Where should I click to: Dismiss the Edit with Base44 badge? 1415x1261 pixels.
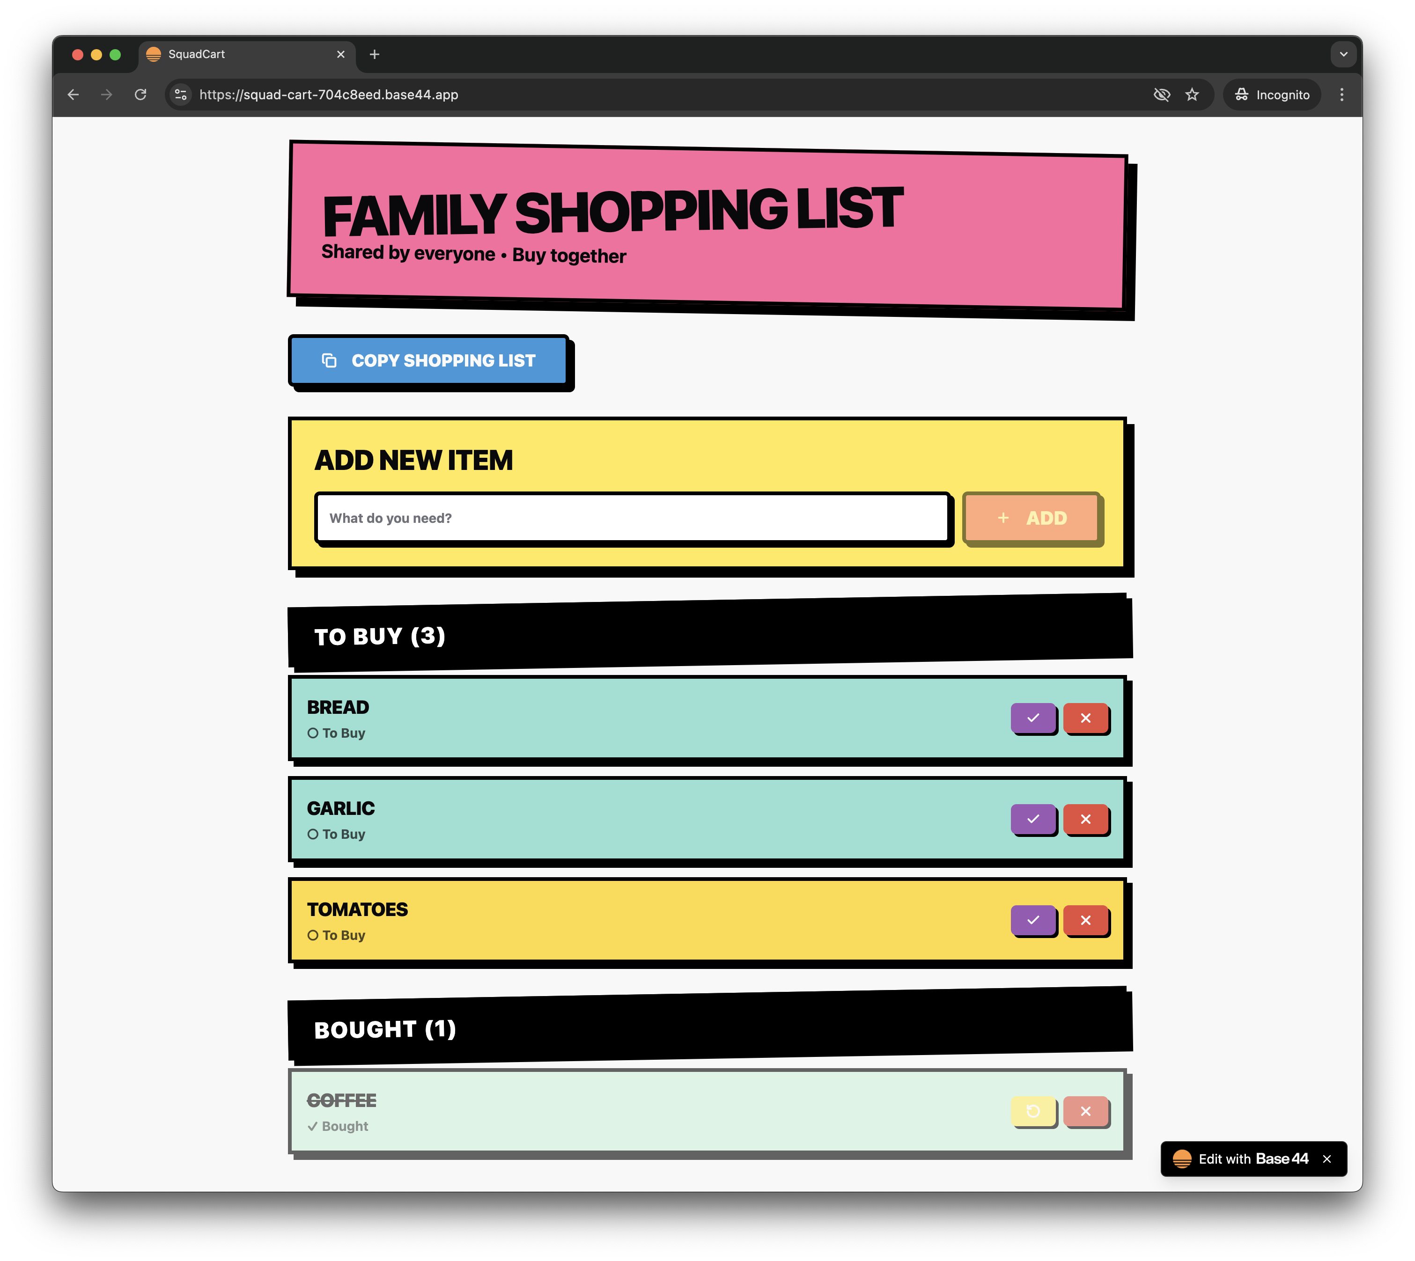[1327, 1159]
